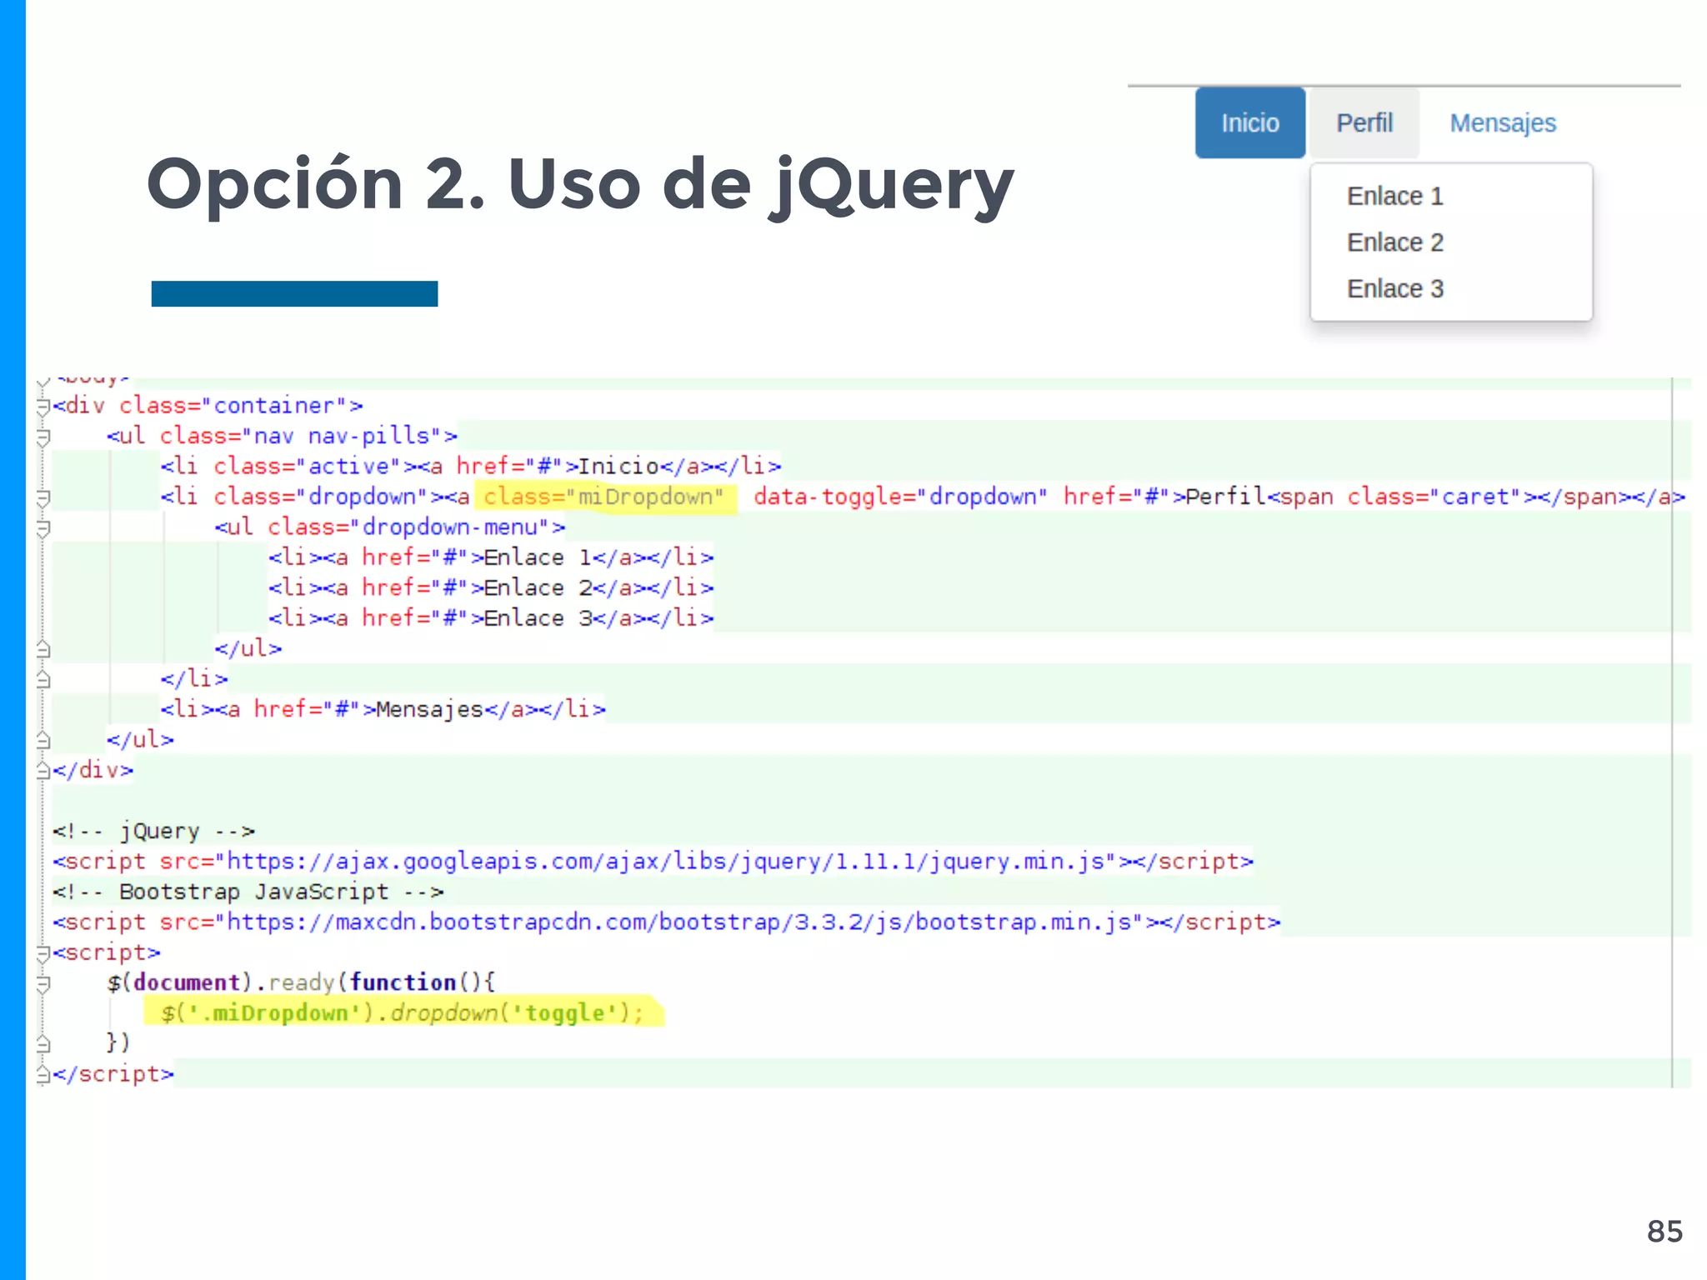Collapse the li class="dropdown" fold marker

(43, 497)
